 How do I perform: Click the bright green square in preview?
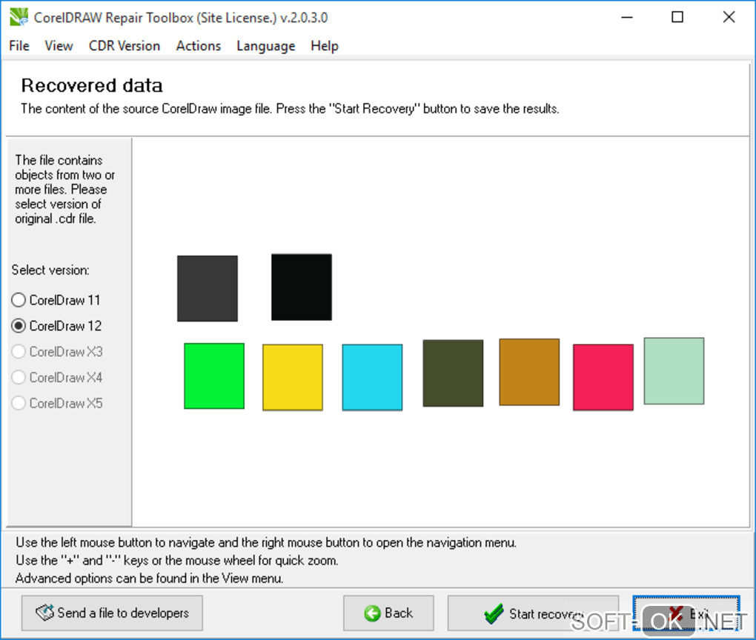pos(214,376)
